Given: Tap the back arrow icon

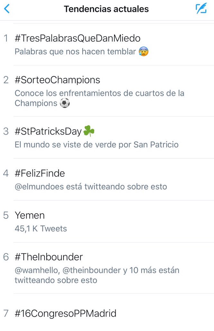Looking at the screenshot, I should click(x=7, y=9).
